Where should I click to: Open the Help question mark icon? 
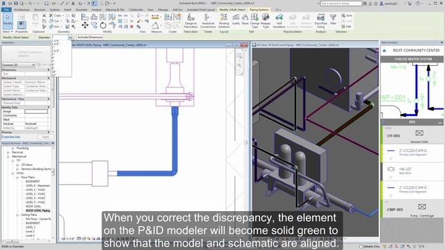click(418, 3)
